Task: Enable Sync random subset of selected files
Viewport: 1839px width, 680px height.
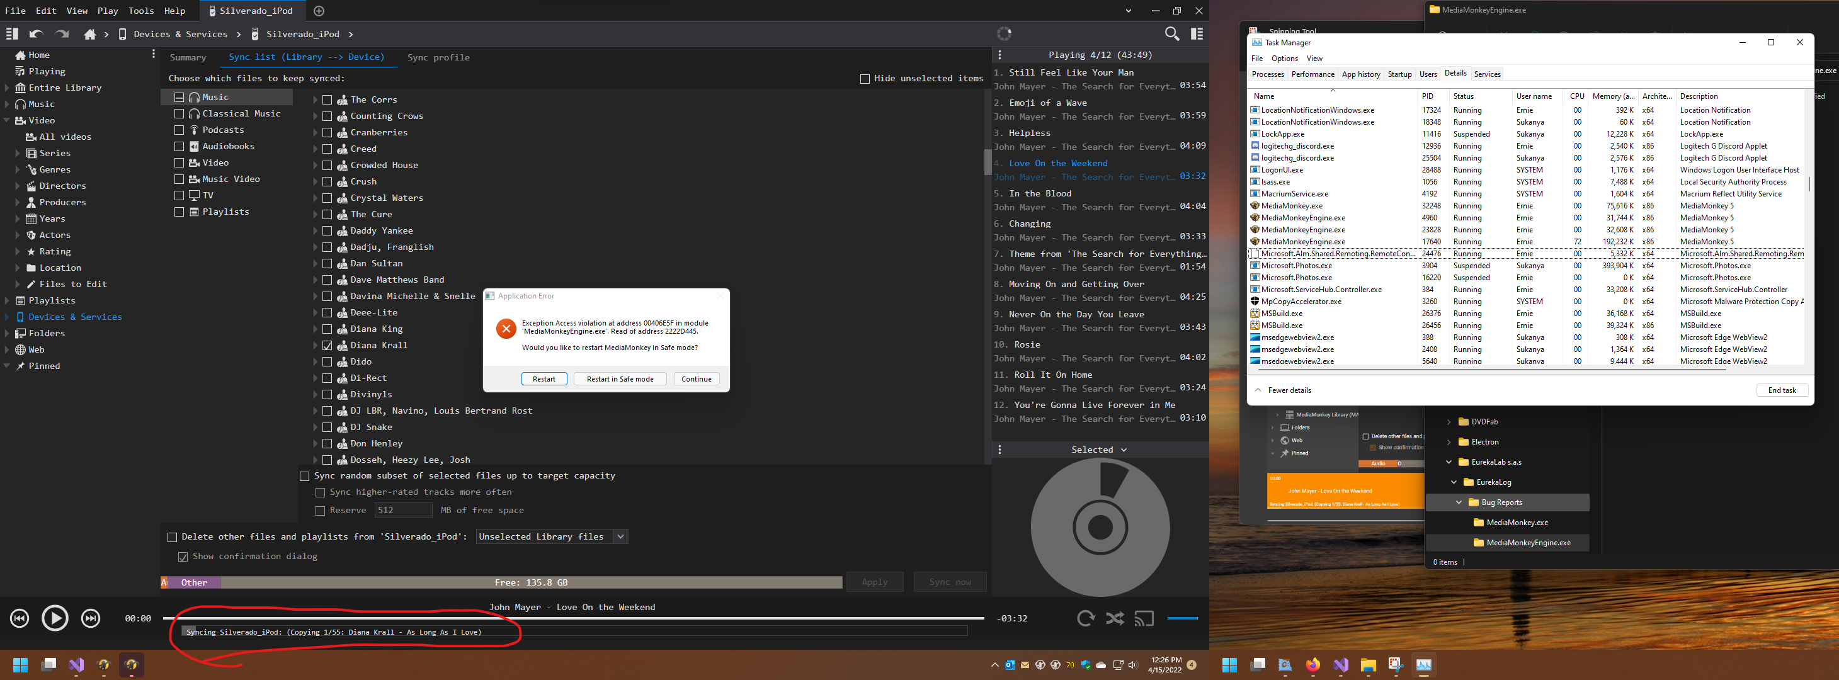Action: 305,476
